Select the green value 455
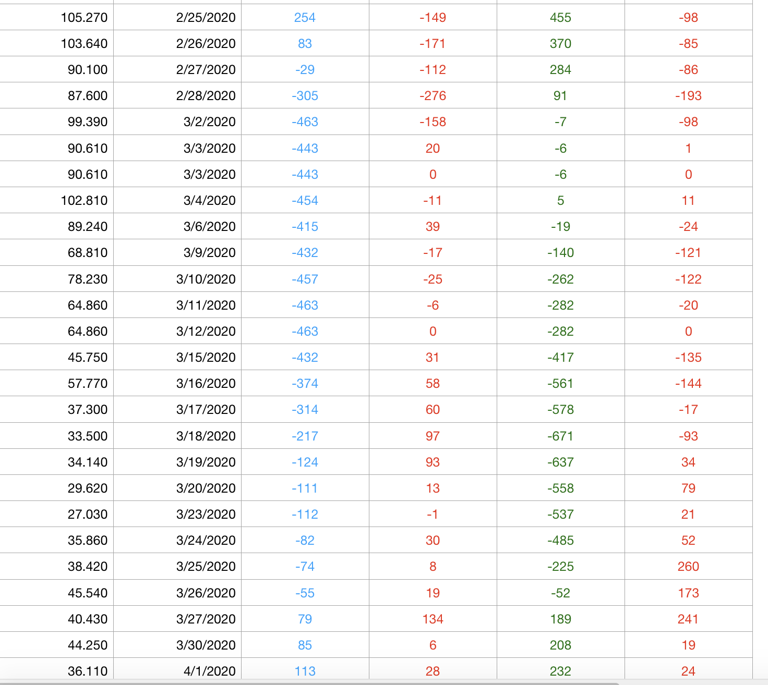This screenshot has width=768, height=685. [561, 17]
